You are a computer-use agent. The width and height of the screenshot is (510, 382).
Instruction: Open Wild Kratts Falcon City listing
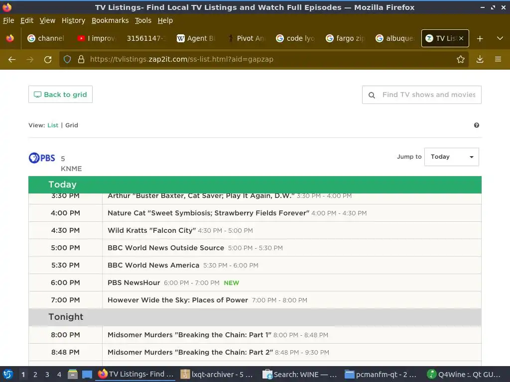(152, 230)
